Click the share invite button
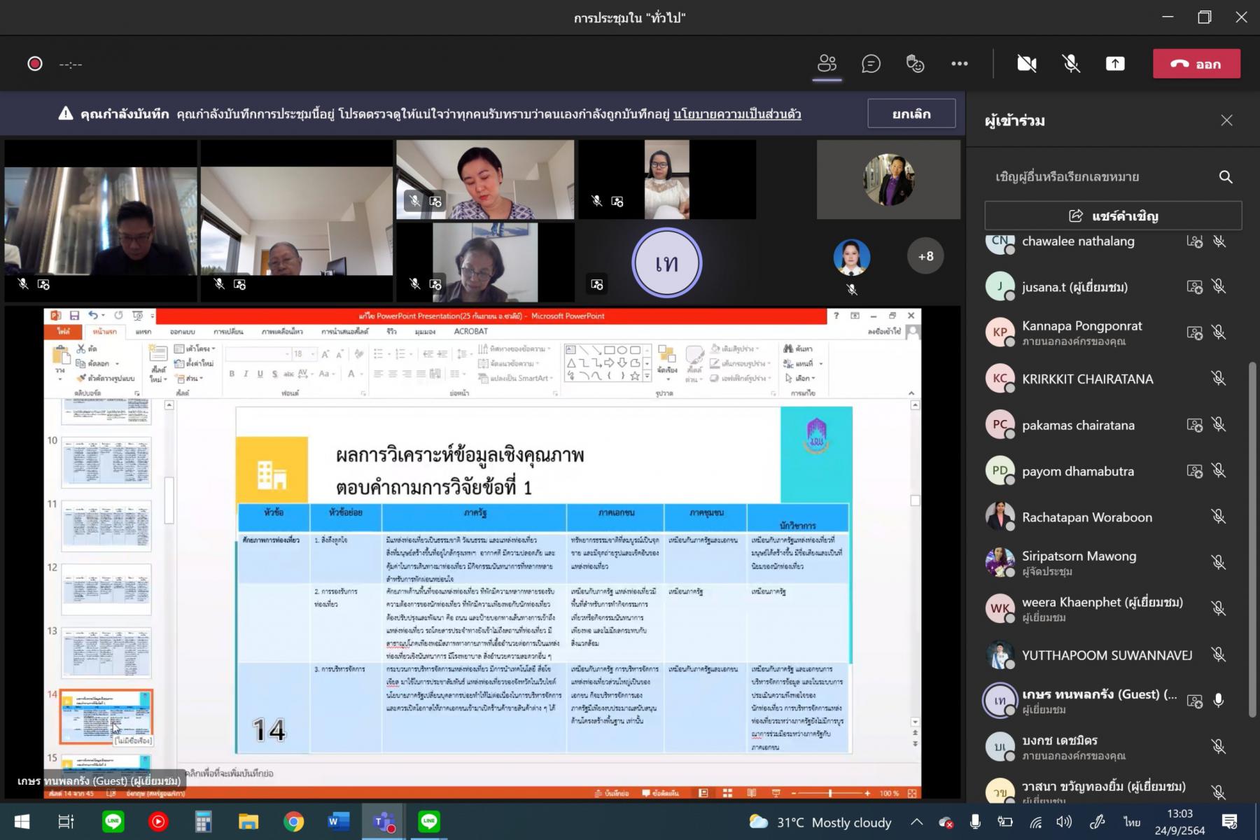1260x840 pixels. pos(1113,216)
